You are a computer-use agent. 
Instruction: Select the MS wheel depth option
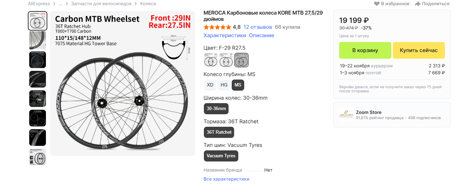[238, 85]
